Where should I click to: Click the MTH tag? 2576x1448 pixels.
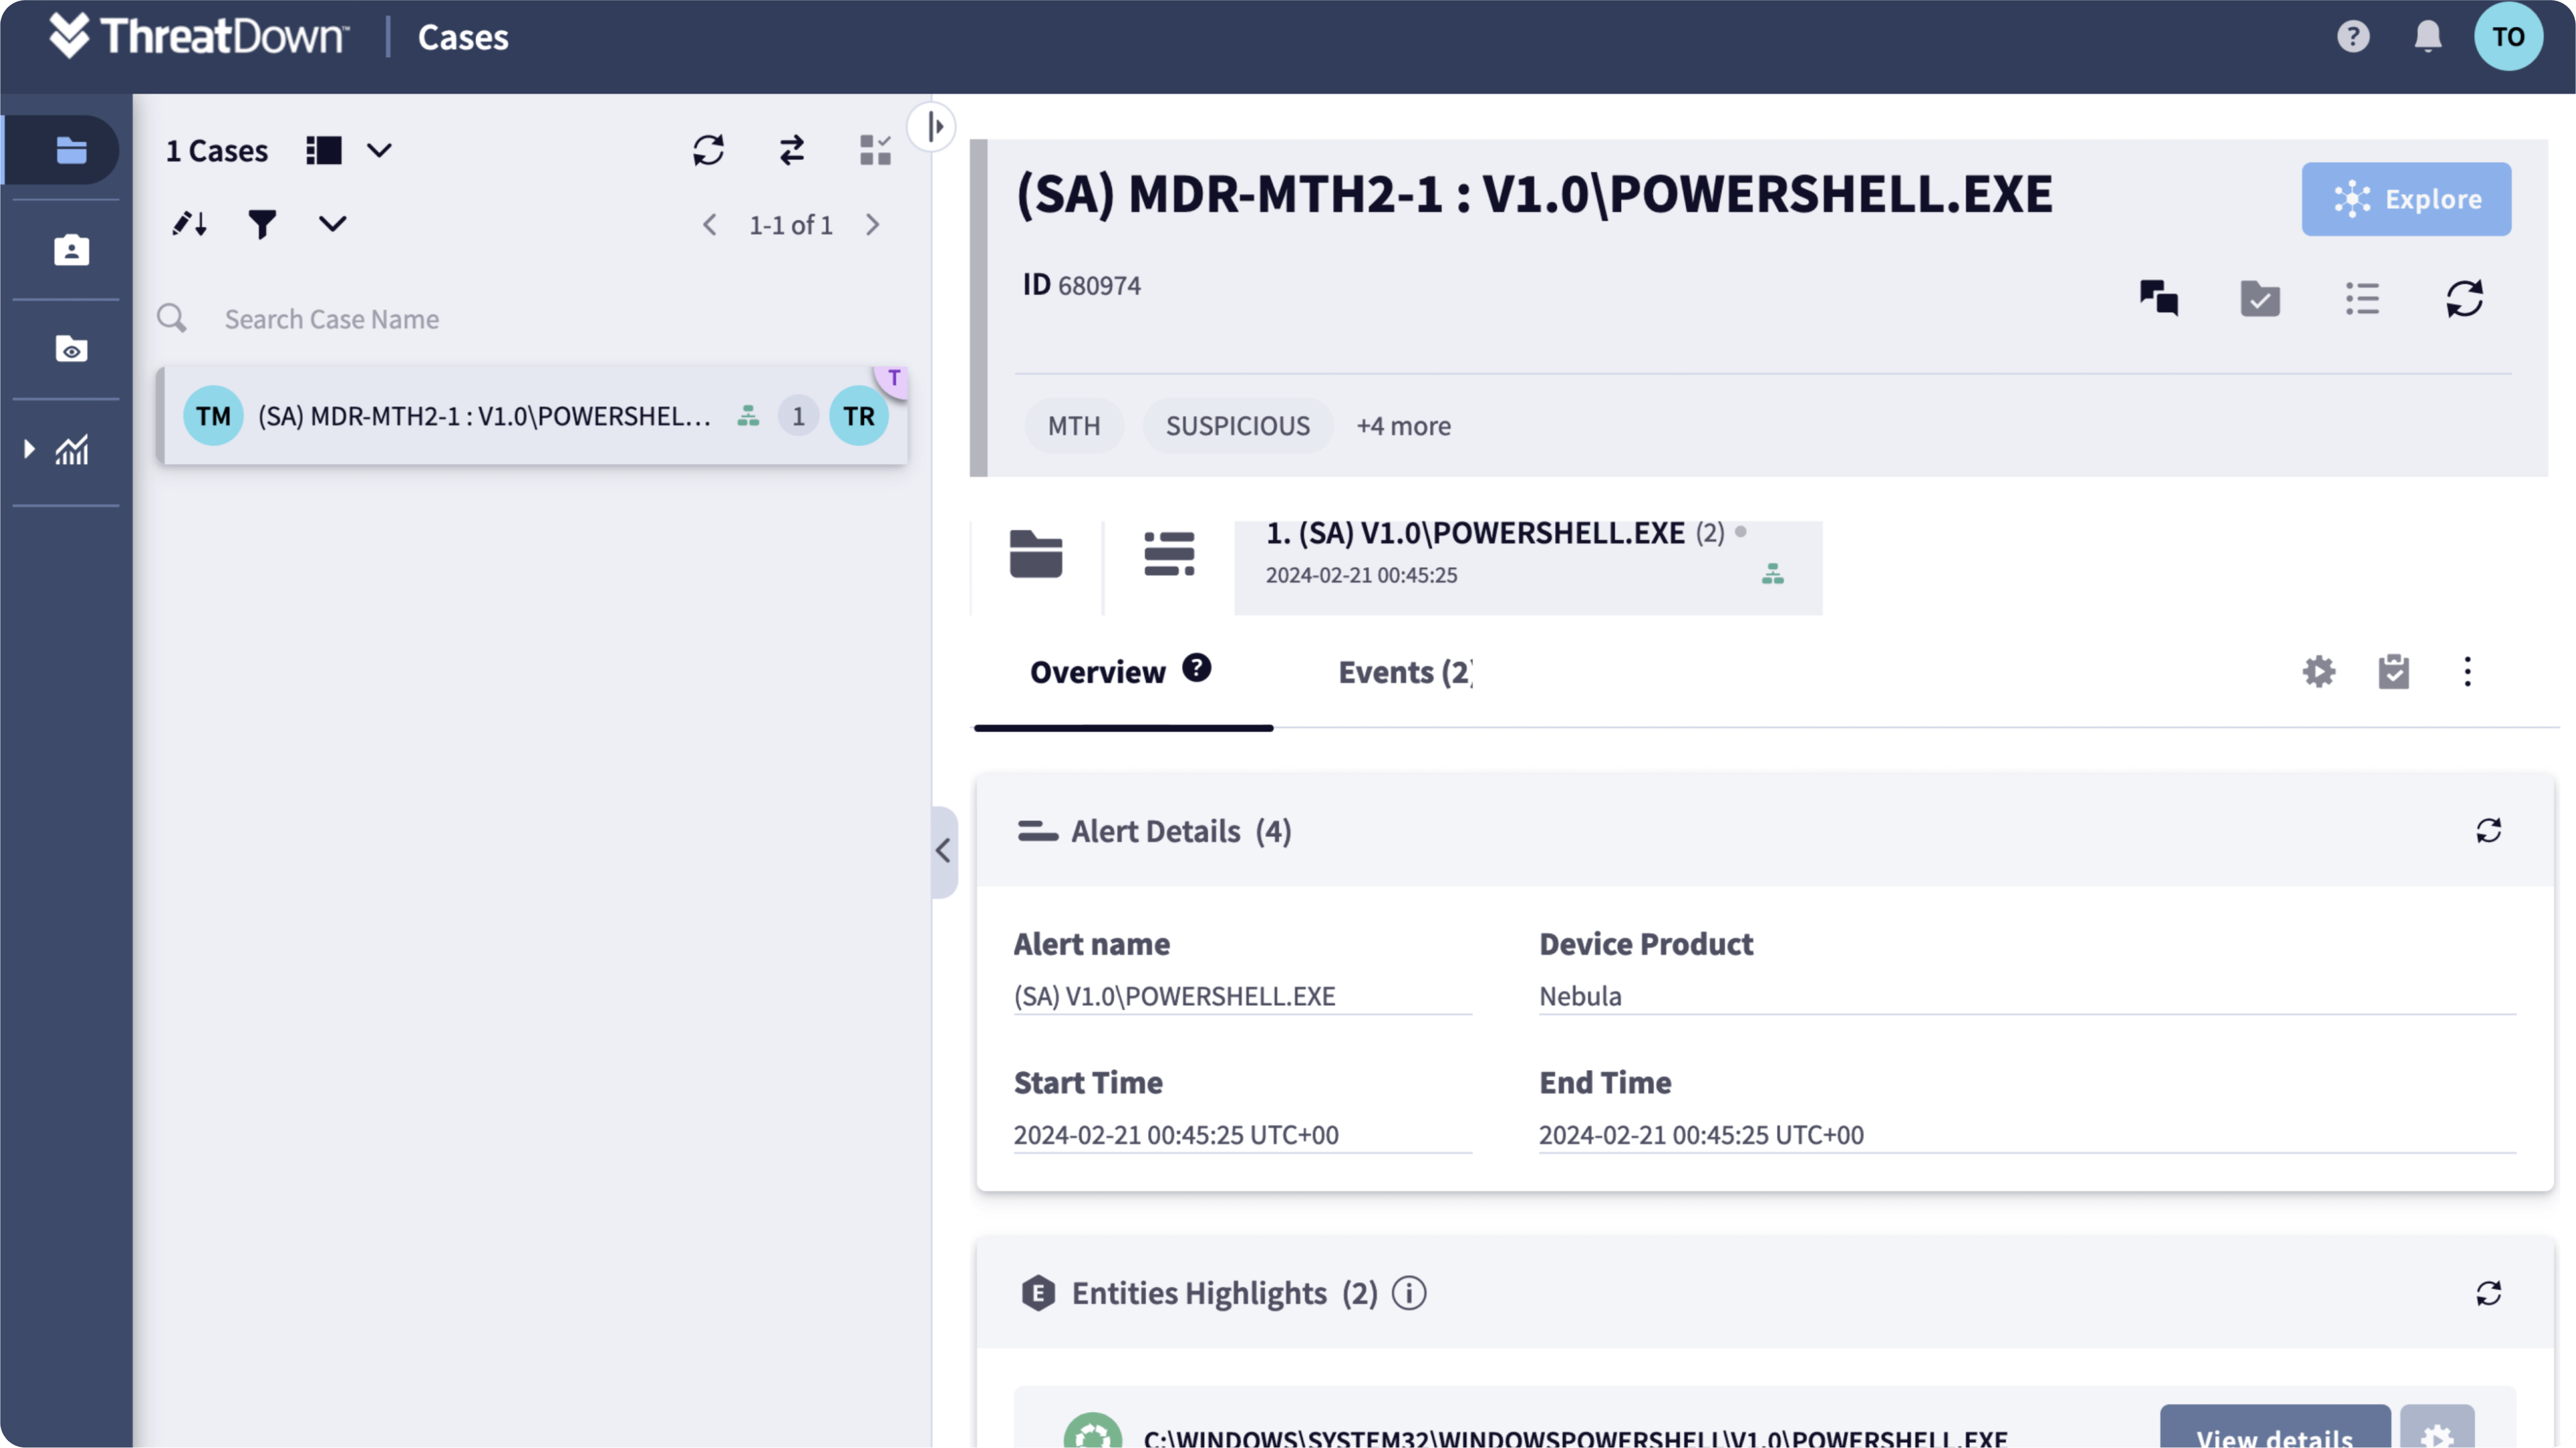[x=1074, y=426]
